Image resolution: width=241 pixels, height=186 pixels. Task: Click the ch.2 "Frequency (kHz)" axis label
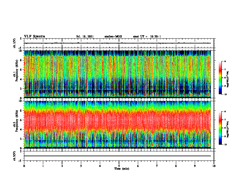[x=16, y=121]
